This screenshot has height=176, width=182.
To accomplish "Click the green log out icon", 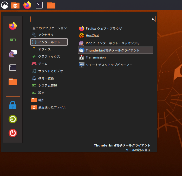I will point(13,119).
